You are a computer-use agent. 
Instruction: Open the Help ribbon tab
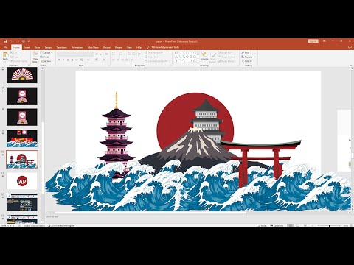[139, 47]
